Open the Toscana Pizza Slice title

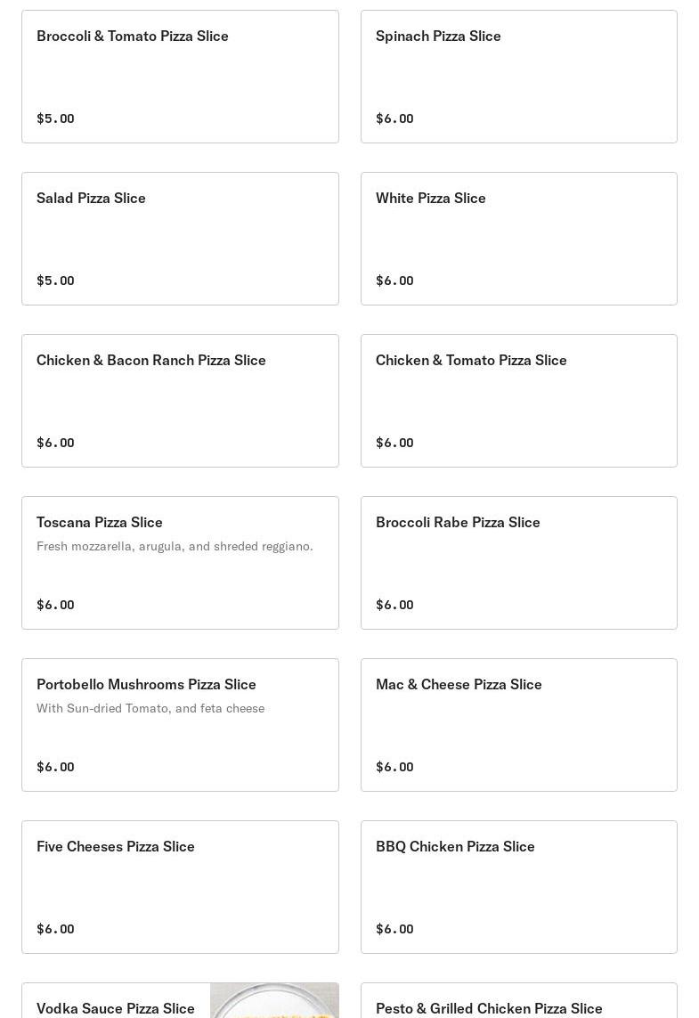coord(100,522)
